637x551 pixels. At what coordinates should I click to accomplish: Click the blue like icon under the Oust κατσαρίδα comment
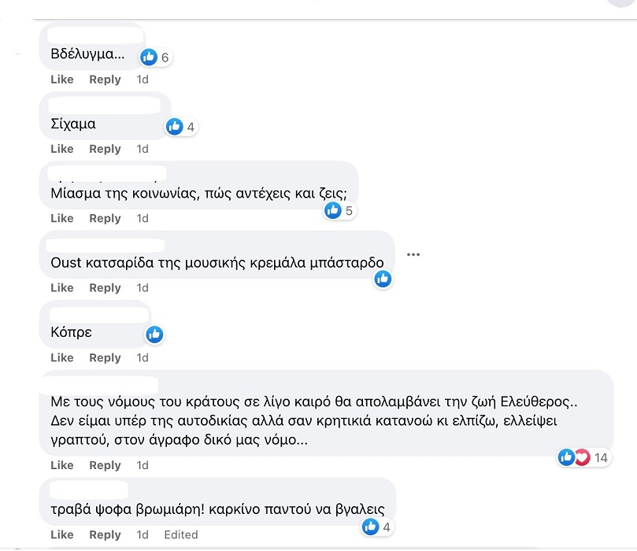(383, 279)
